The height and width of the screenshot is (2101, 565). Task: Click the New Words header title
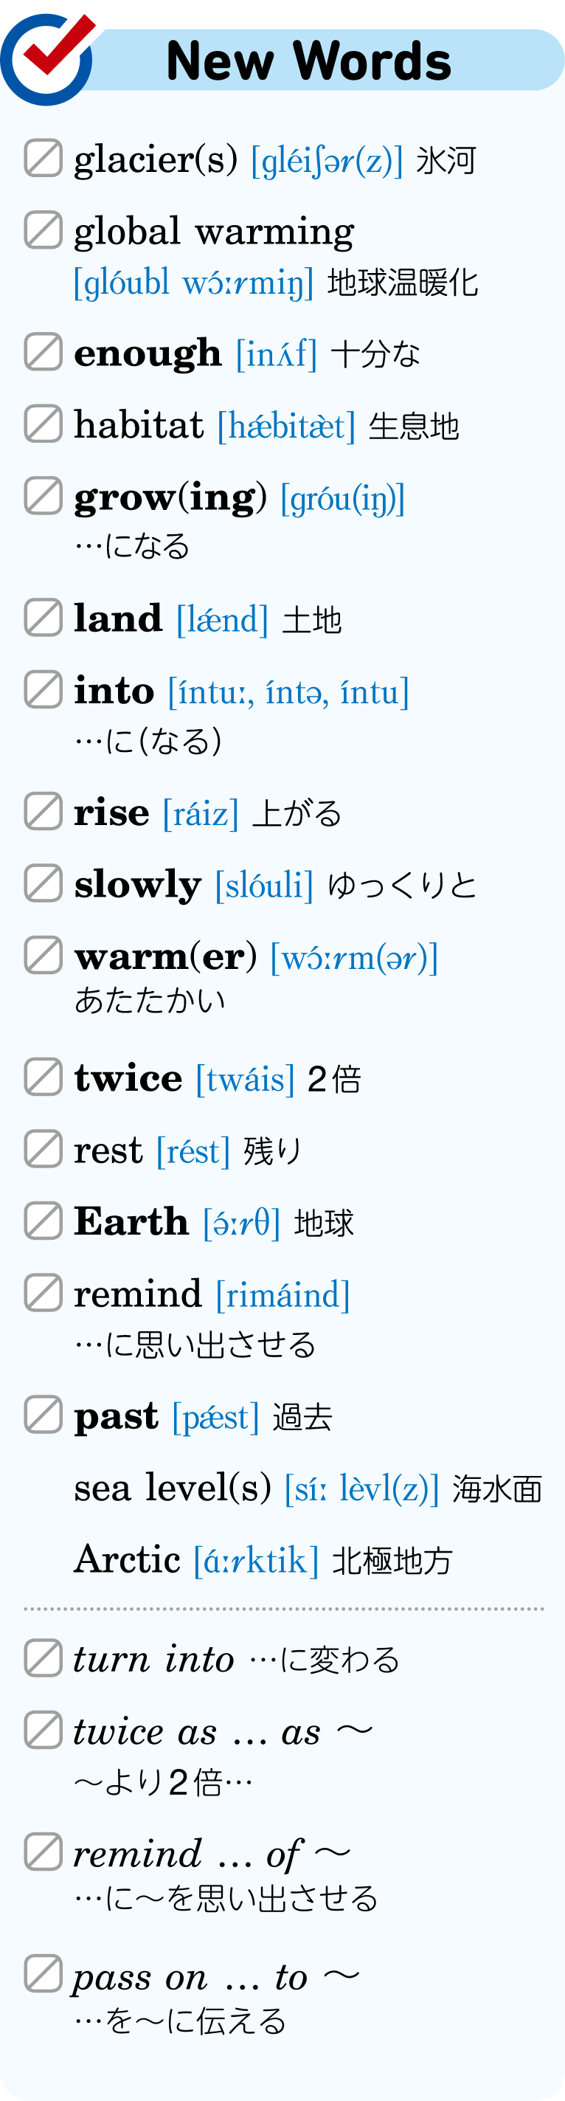click(308, 61)
